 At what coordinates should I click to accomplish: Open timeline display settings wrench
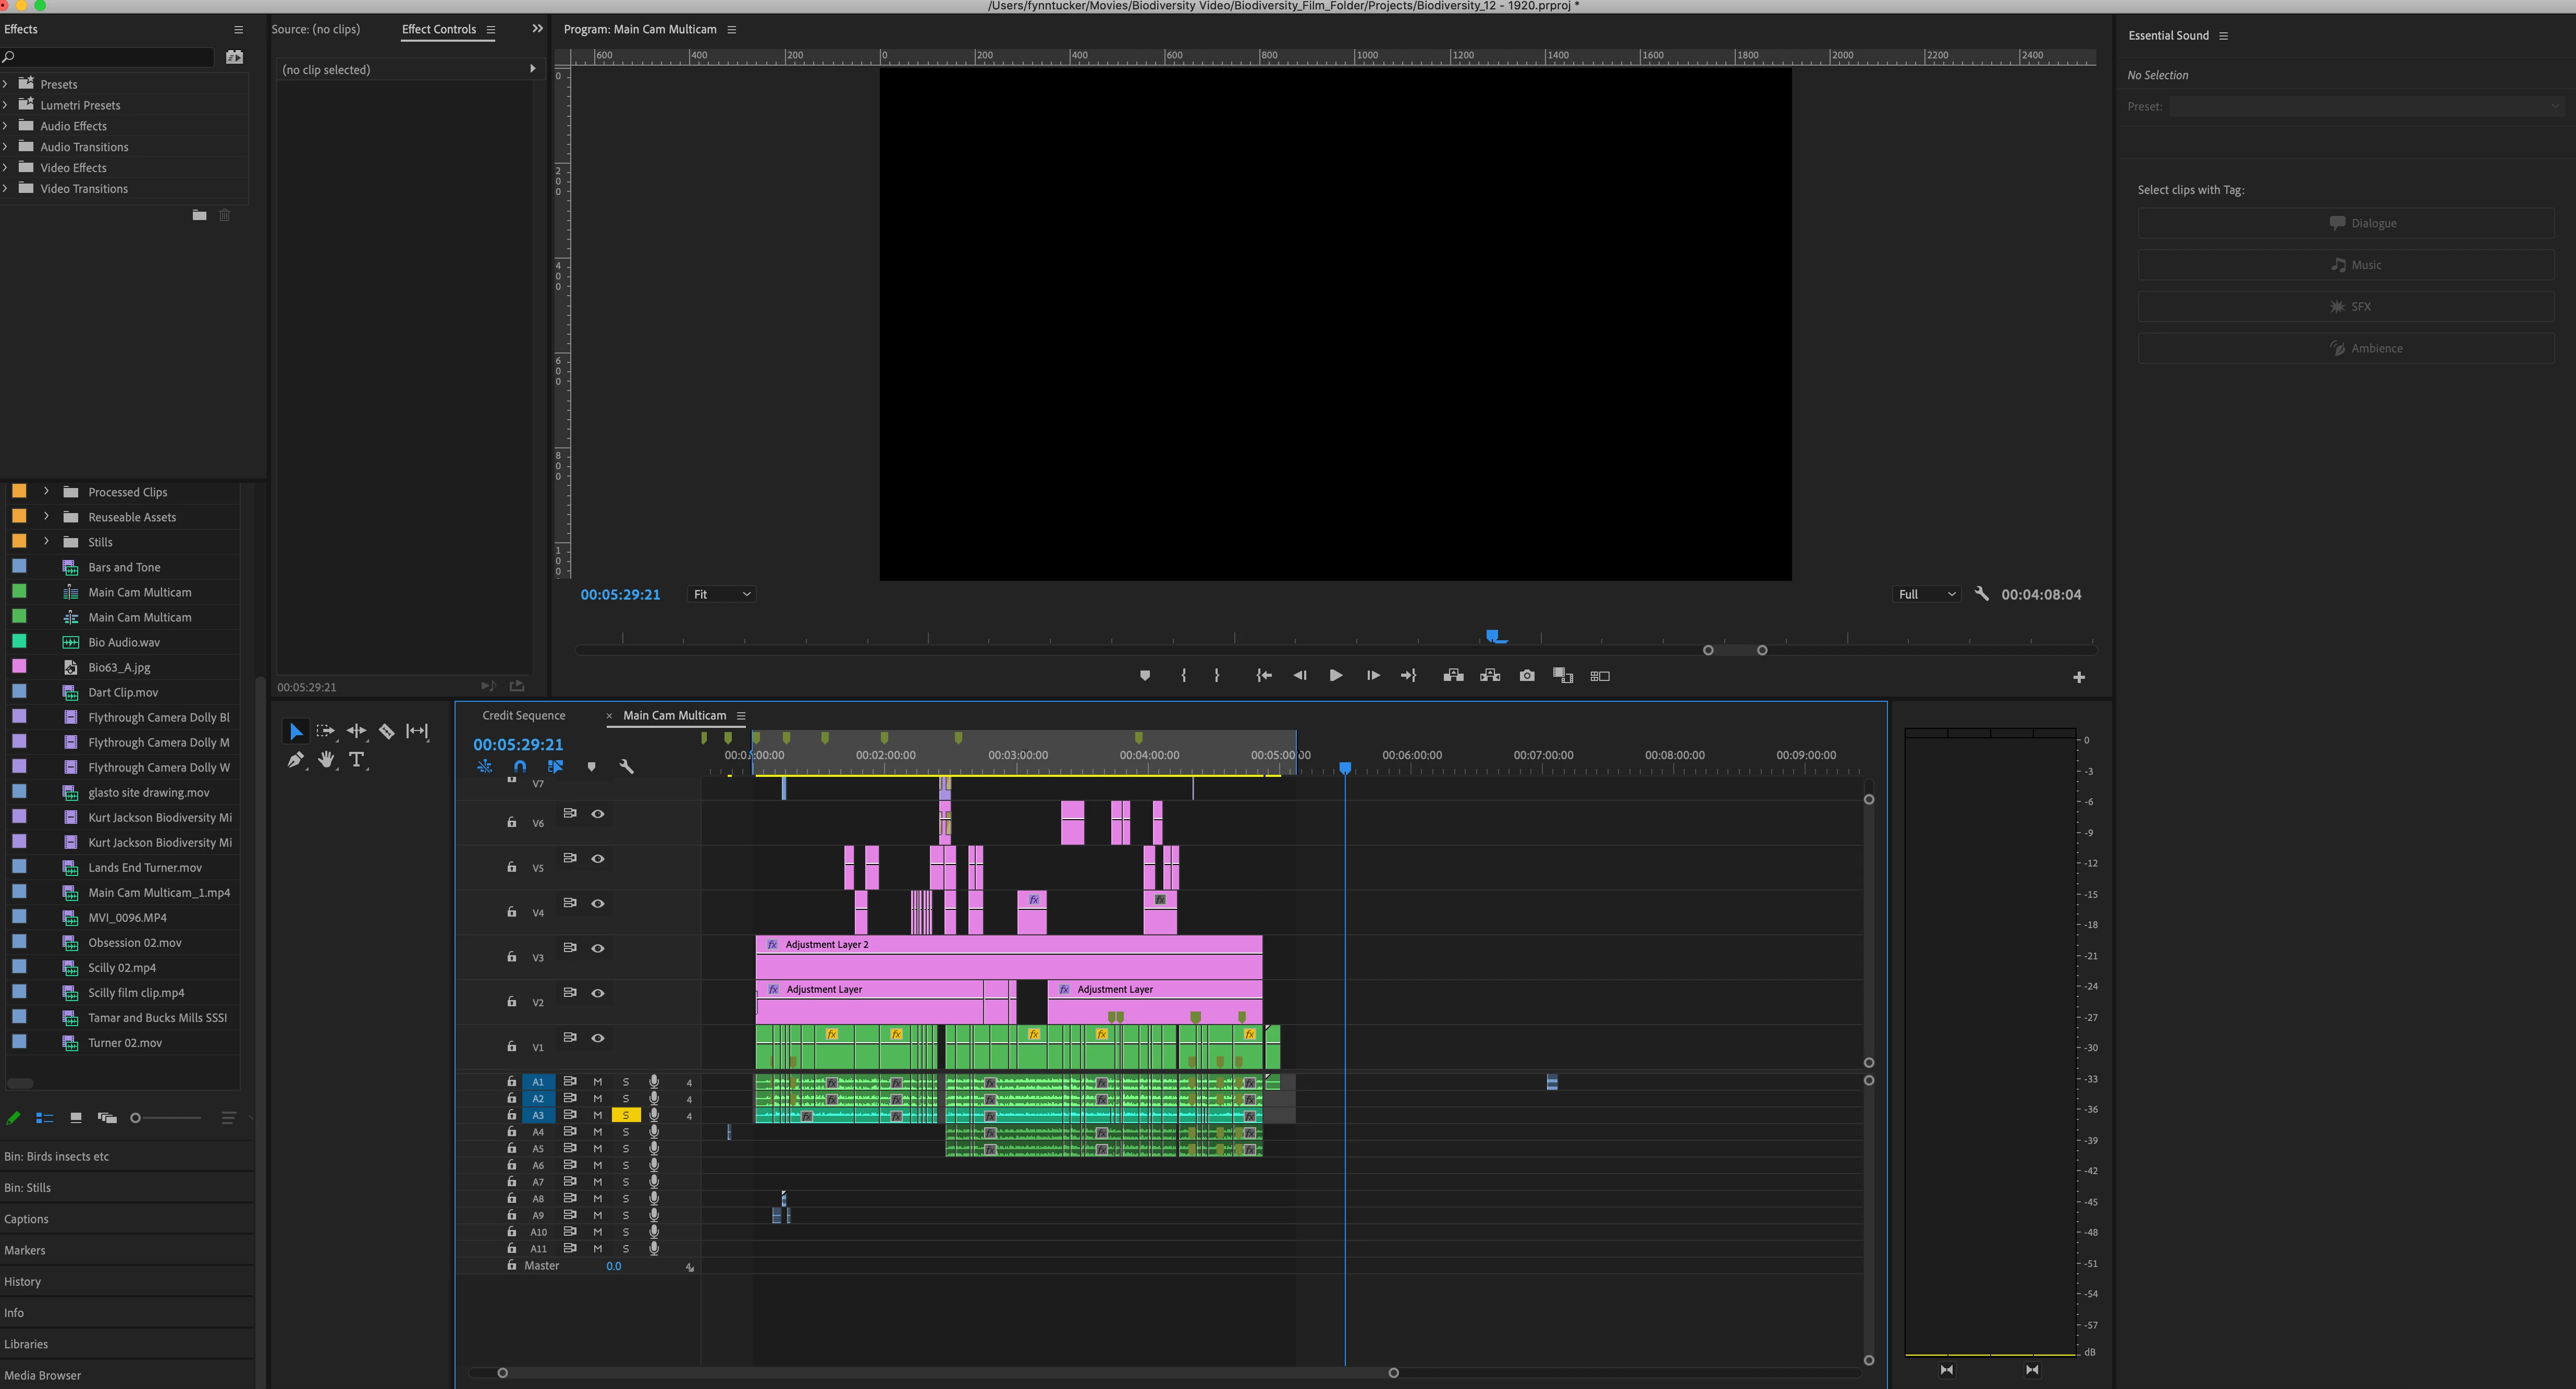point(627,766)
